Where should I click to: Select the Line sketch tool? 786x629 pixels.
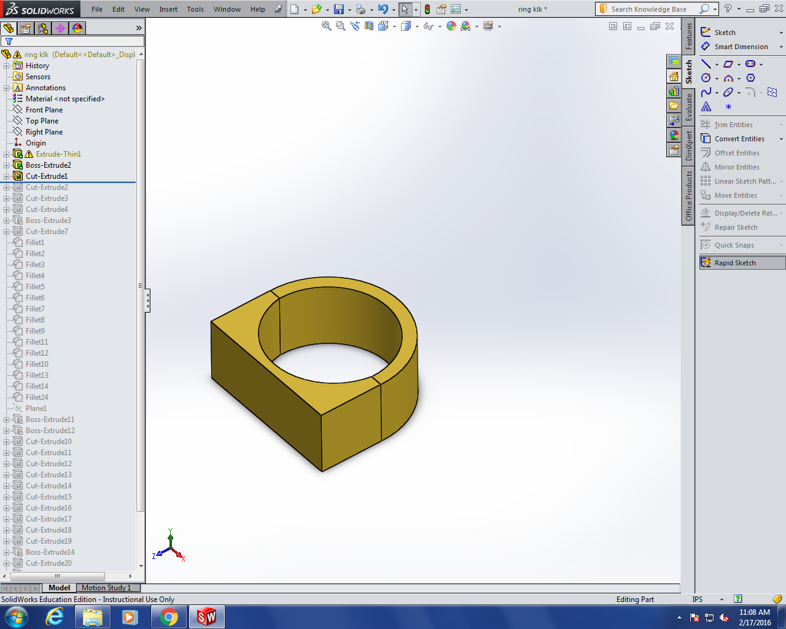(706, 64)
